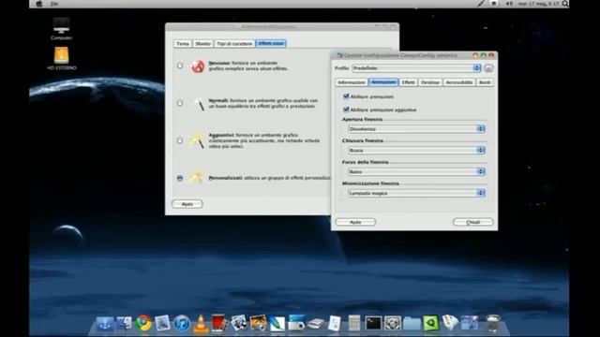Open the photo camera image dock icon
The width and height of the screenshot is (600, 337).
coord(259,323)
